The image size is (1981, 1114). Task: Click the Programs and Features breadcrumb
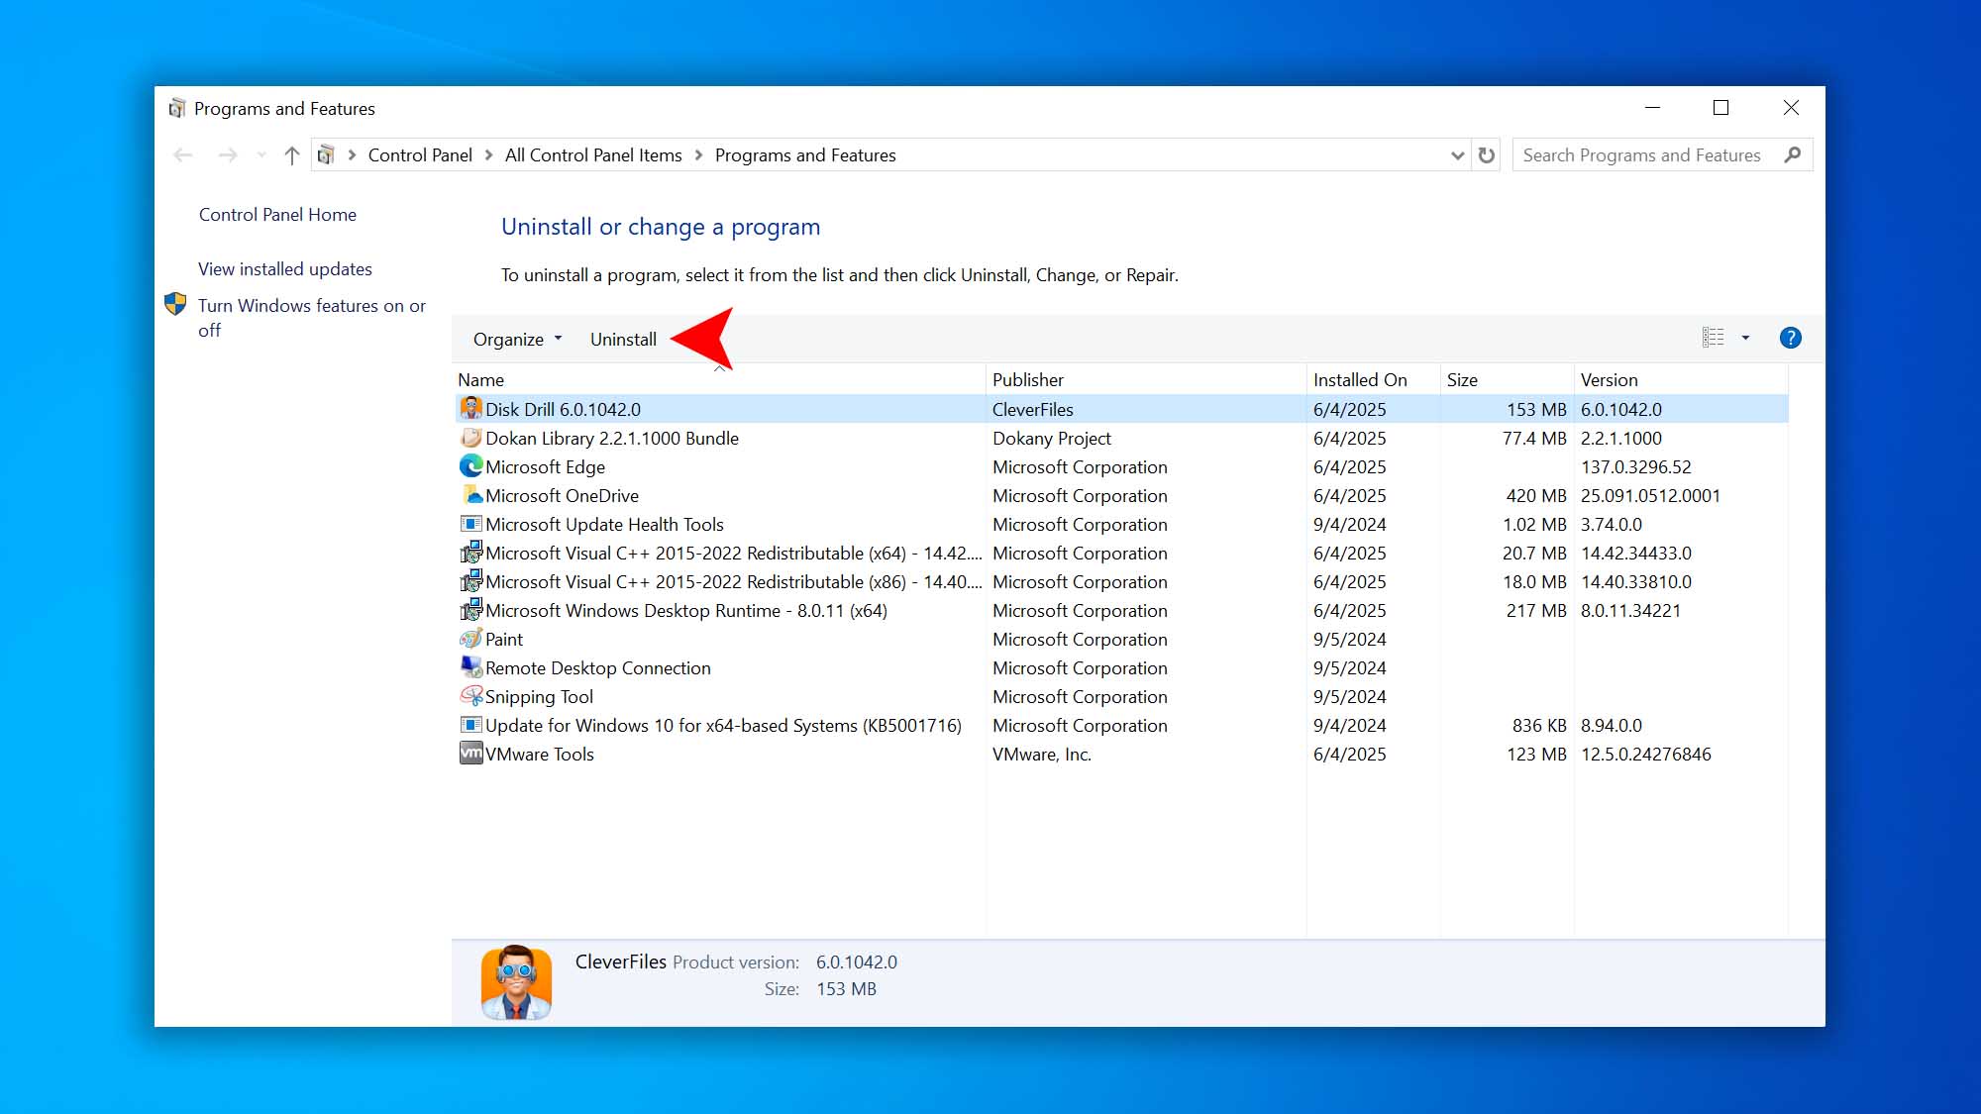click(x=805, y=155)
